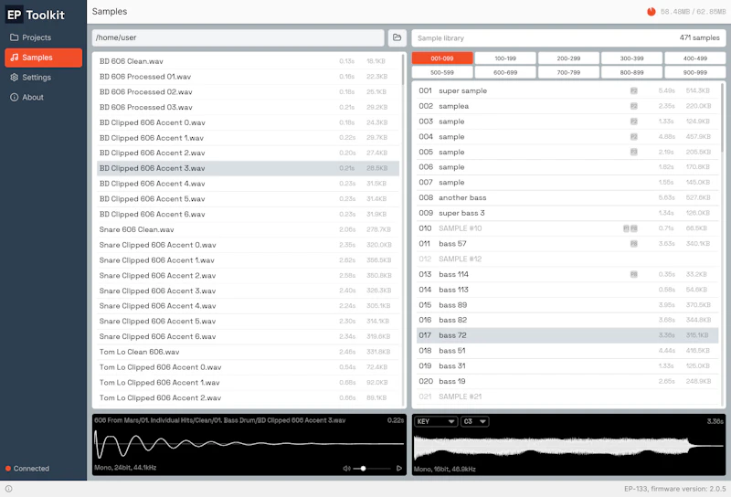Select BD 606 Processed 03.wav file
This screenshot has height=497, width=731.
click(x=248, y=107)
